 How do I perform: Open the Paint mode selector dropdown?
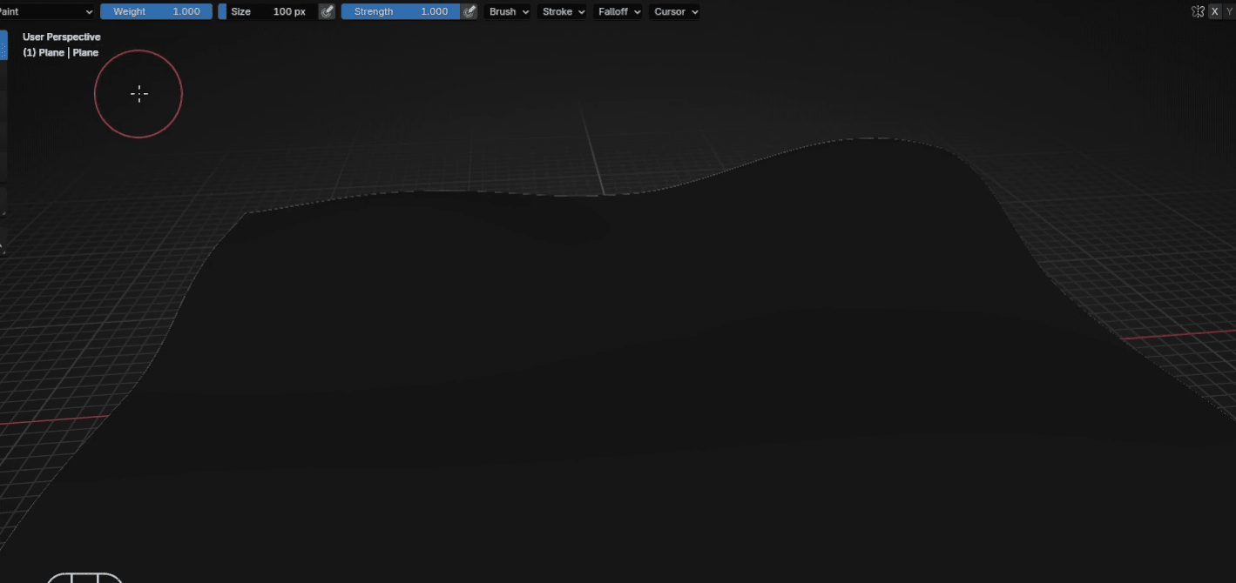pyautogui.click(x=47, y=11)
